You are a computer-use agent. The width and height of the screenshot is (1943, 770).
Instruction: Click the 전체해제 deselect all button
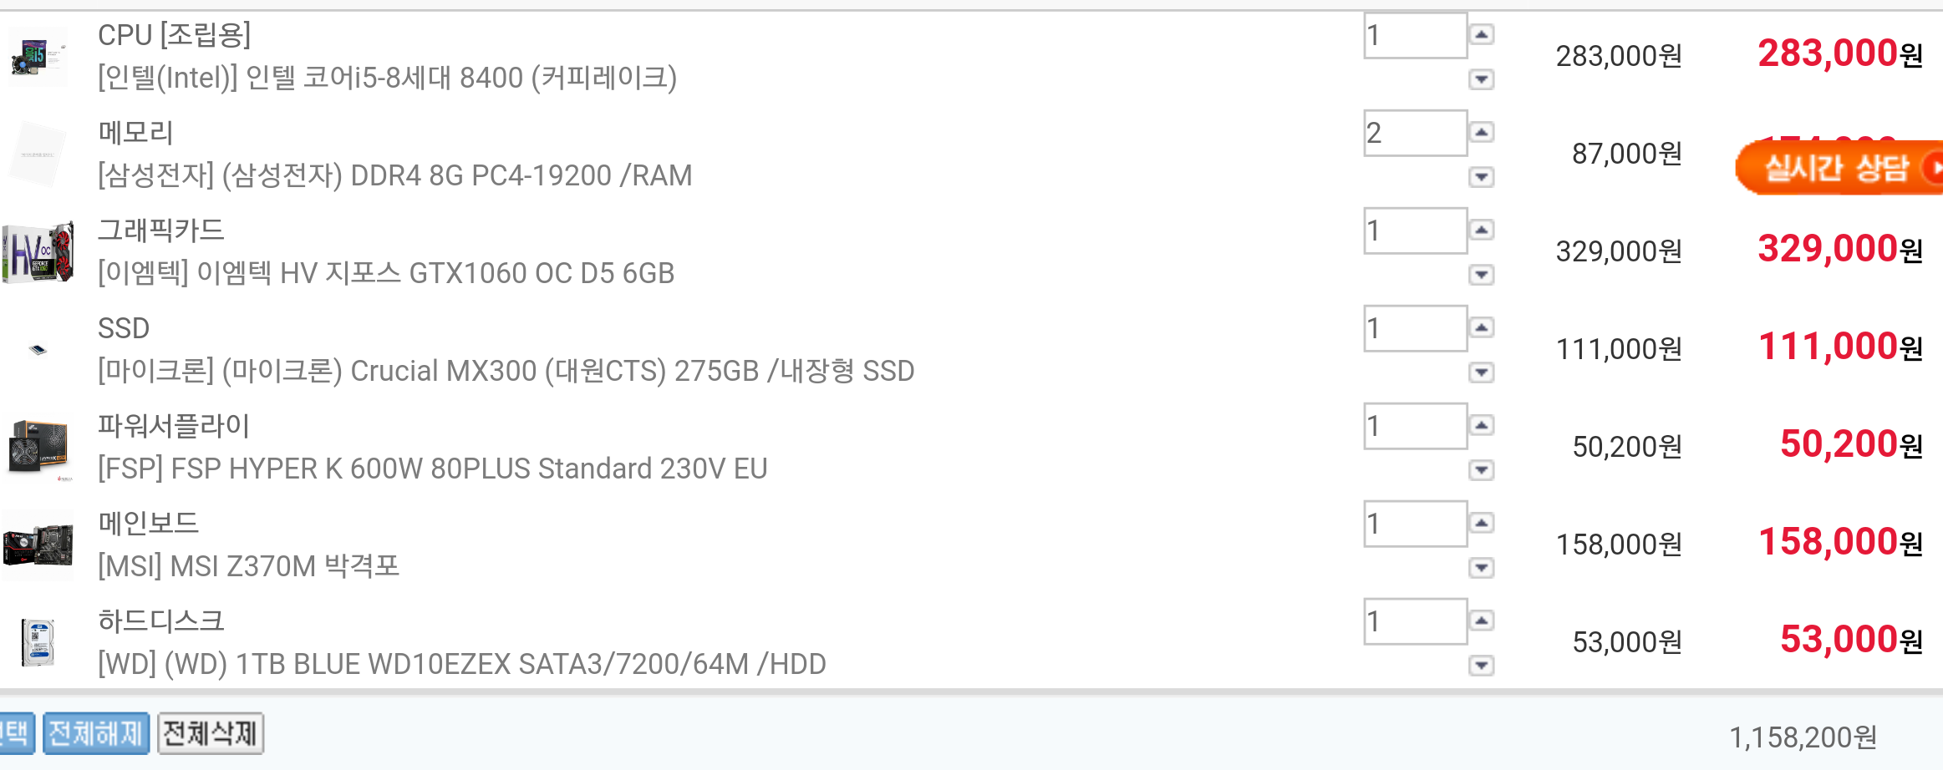96,733
